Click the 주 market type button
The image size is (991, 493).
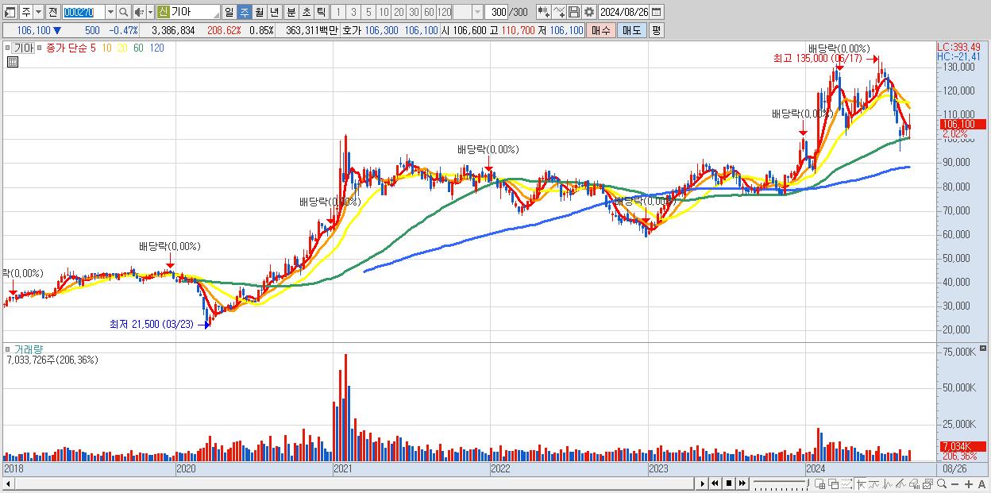click(x=25, y=12)
